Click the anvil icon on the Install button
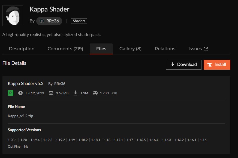This screenshot has width=238, height=158. pyautogui.click(x=209, y=65)
